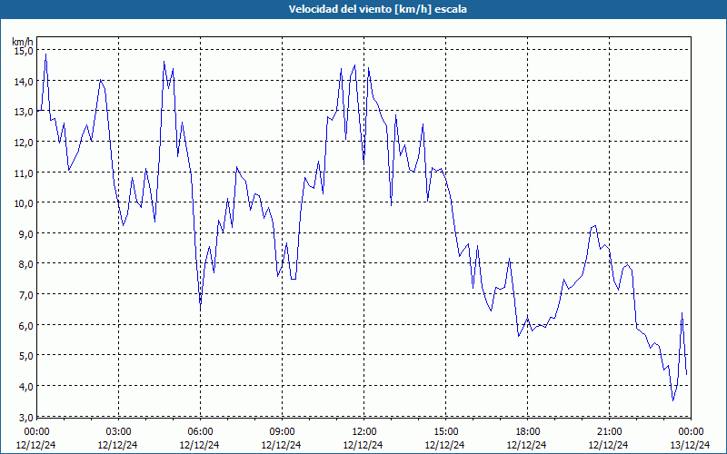Select the '15,0' value on the vertical axis
This screenshot has height=454, width=727.
[24, 51]
